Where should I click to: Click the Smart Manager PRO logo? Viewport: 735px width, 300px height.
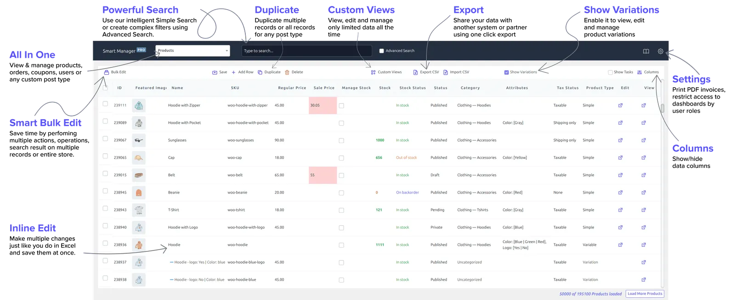[x=124, y=50]
